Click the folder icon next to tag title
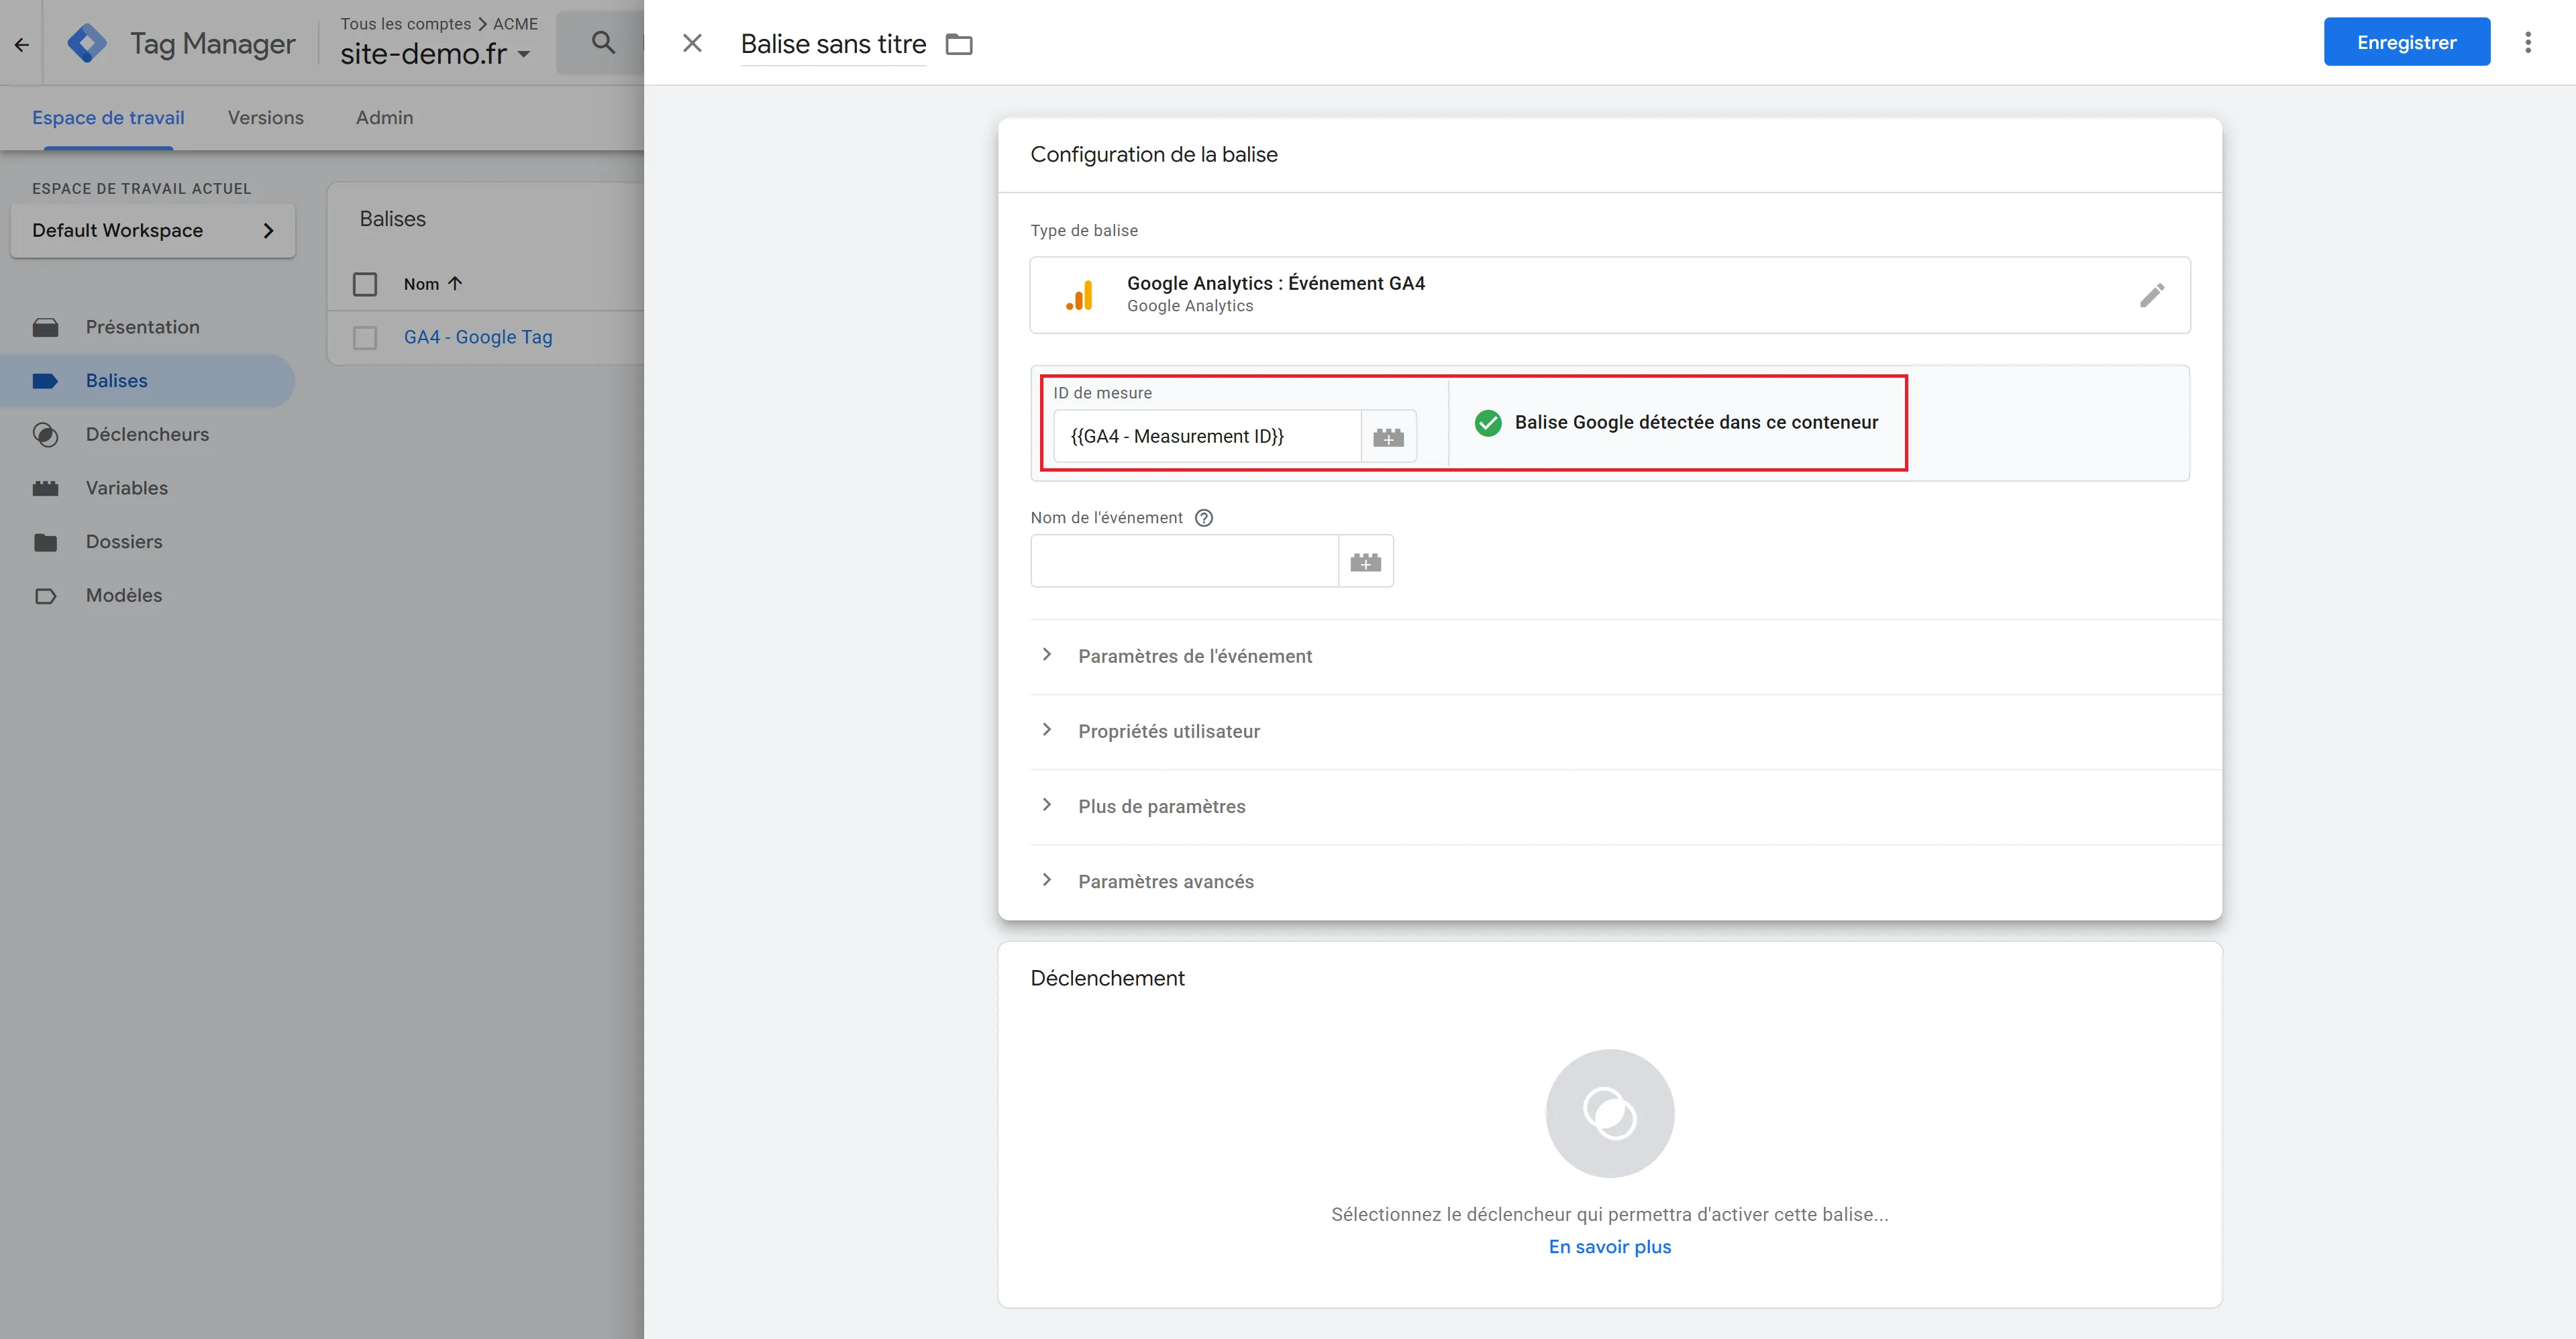Viewport: 2576px width, 1339px height. click(959, 44)
